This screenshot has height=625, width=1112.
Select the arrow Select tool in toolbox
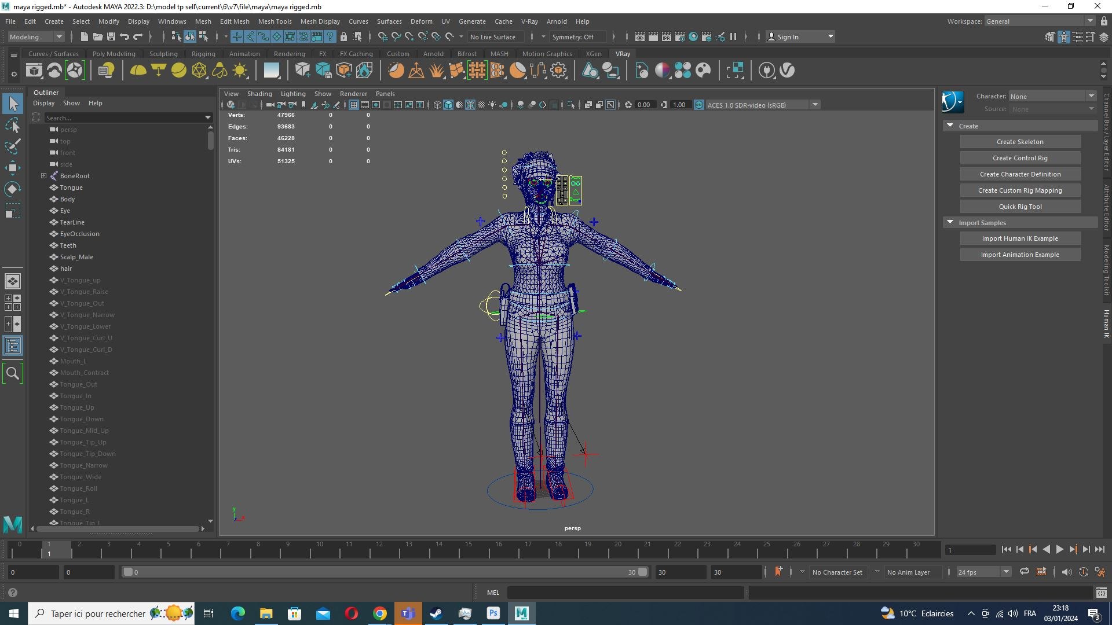click(13, 104)
